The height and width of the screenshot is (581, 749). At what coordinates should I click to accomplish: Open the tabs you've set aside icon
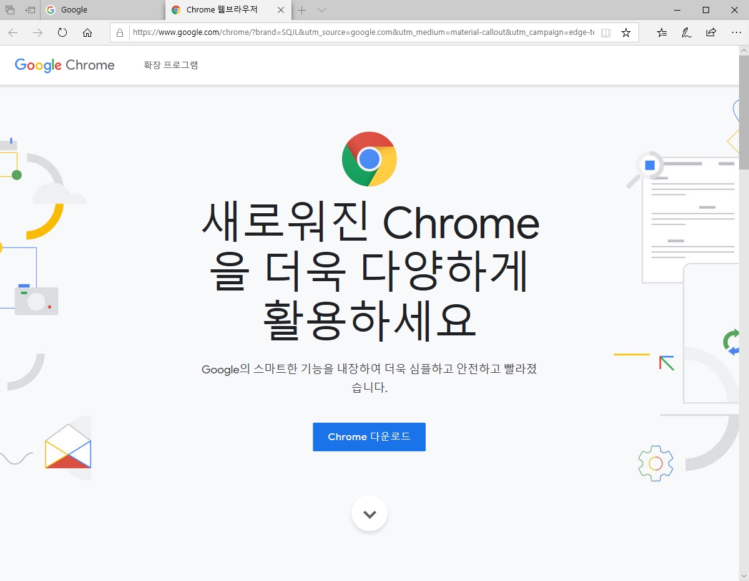(x=10, y=10)
